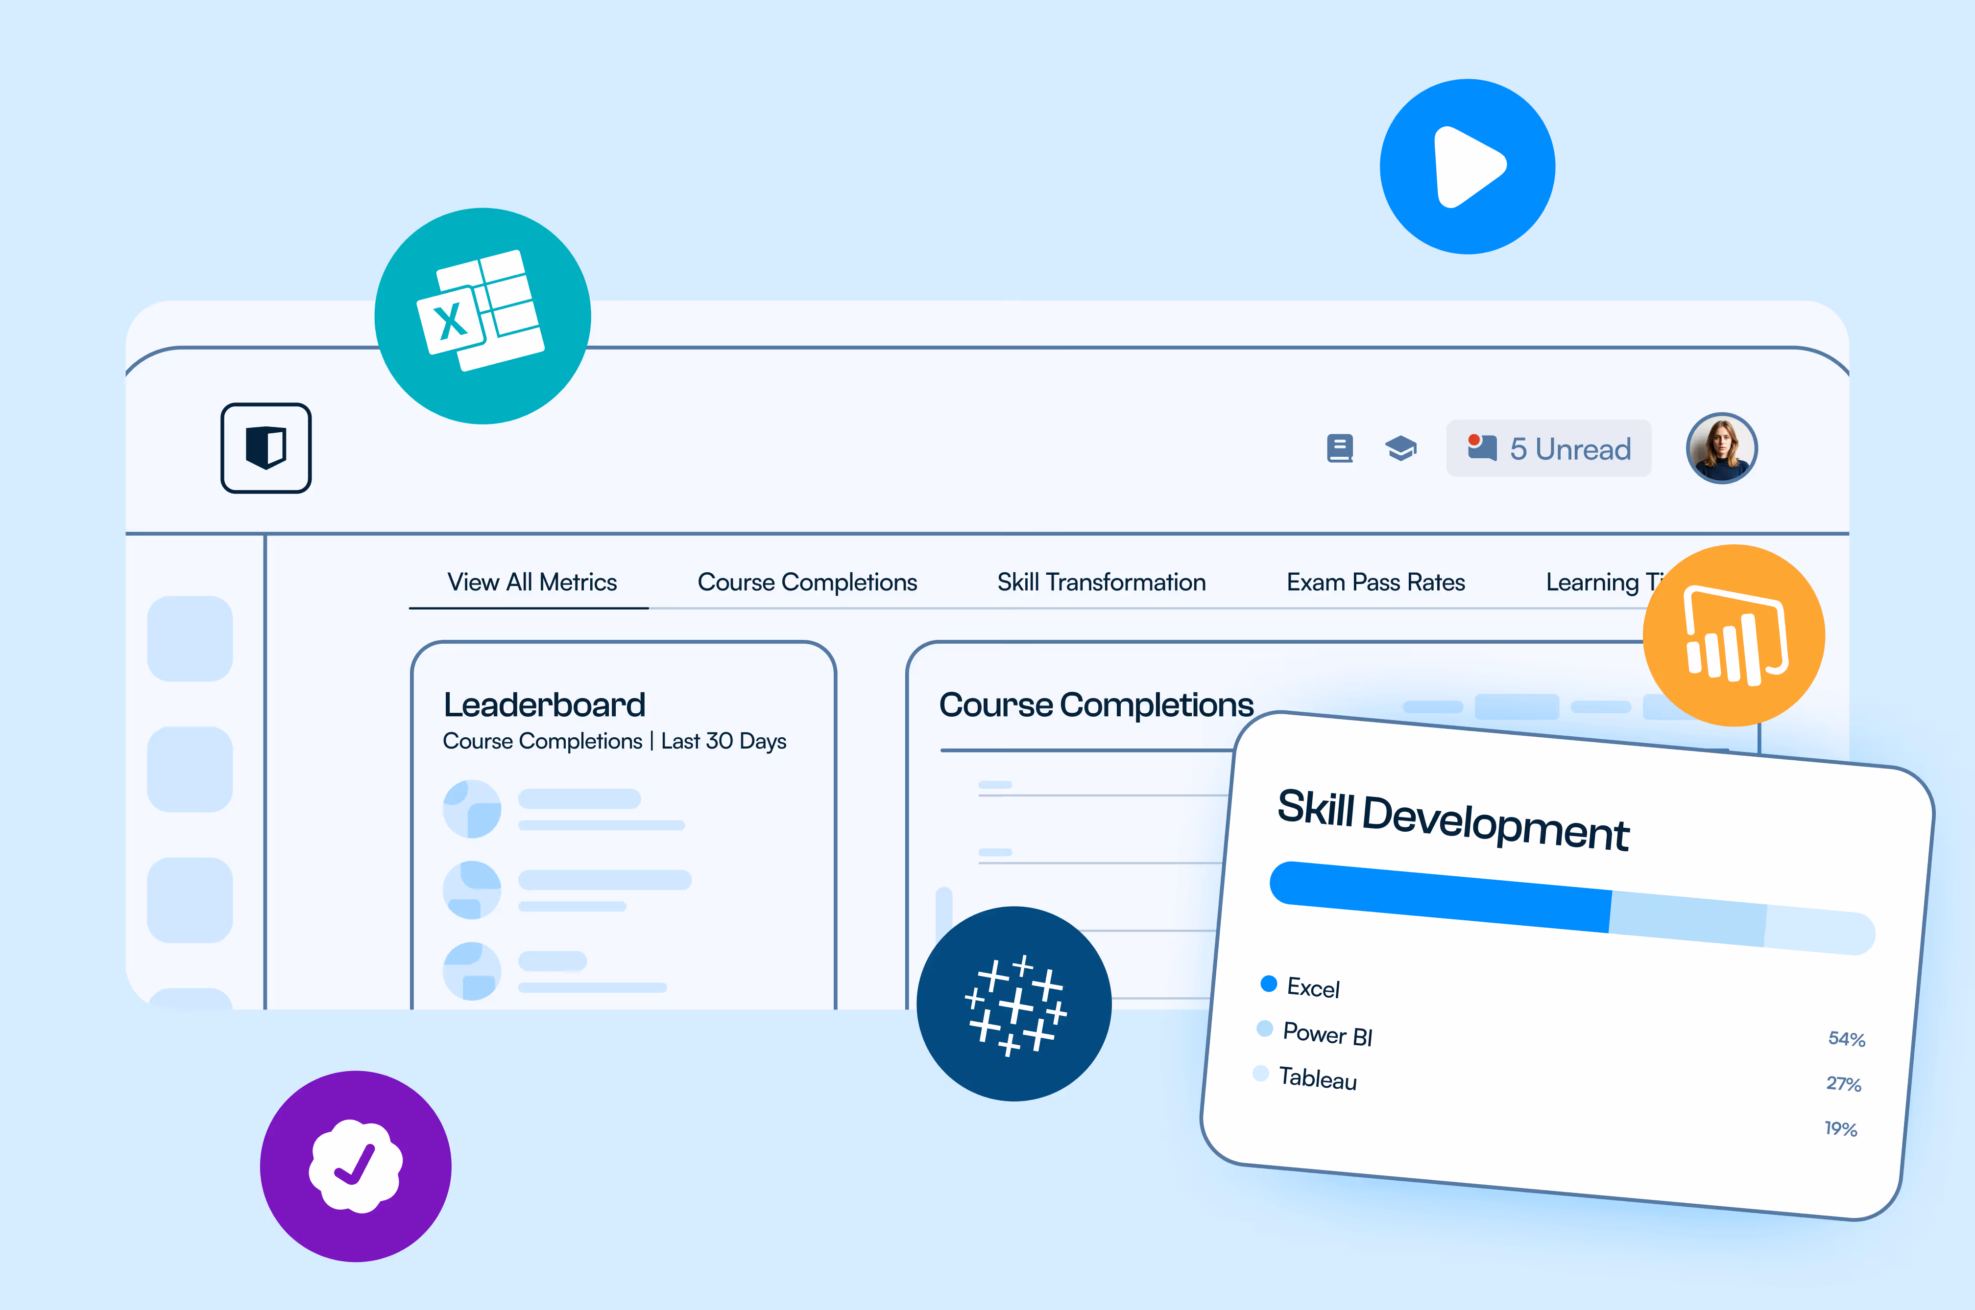Click the third leaderboard avatar

471,971
